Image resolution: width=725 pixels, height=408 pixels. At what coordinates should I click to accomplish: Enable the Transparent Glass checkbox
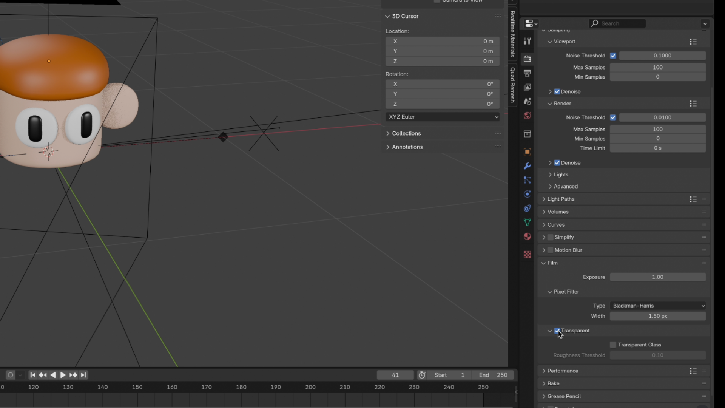(x=613, y=345)
